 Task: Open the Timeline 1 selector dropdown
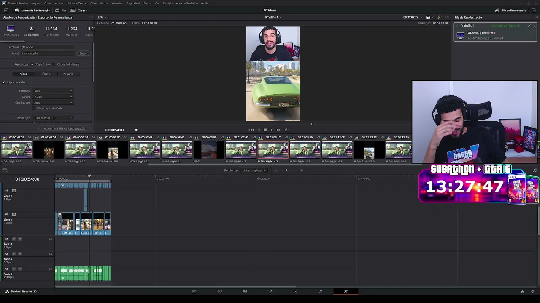273,17
